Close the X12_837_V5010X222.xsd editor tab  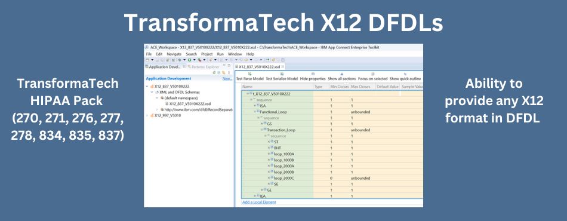click(x=283, y=66)
